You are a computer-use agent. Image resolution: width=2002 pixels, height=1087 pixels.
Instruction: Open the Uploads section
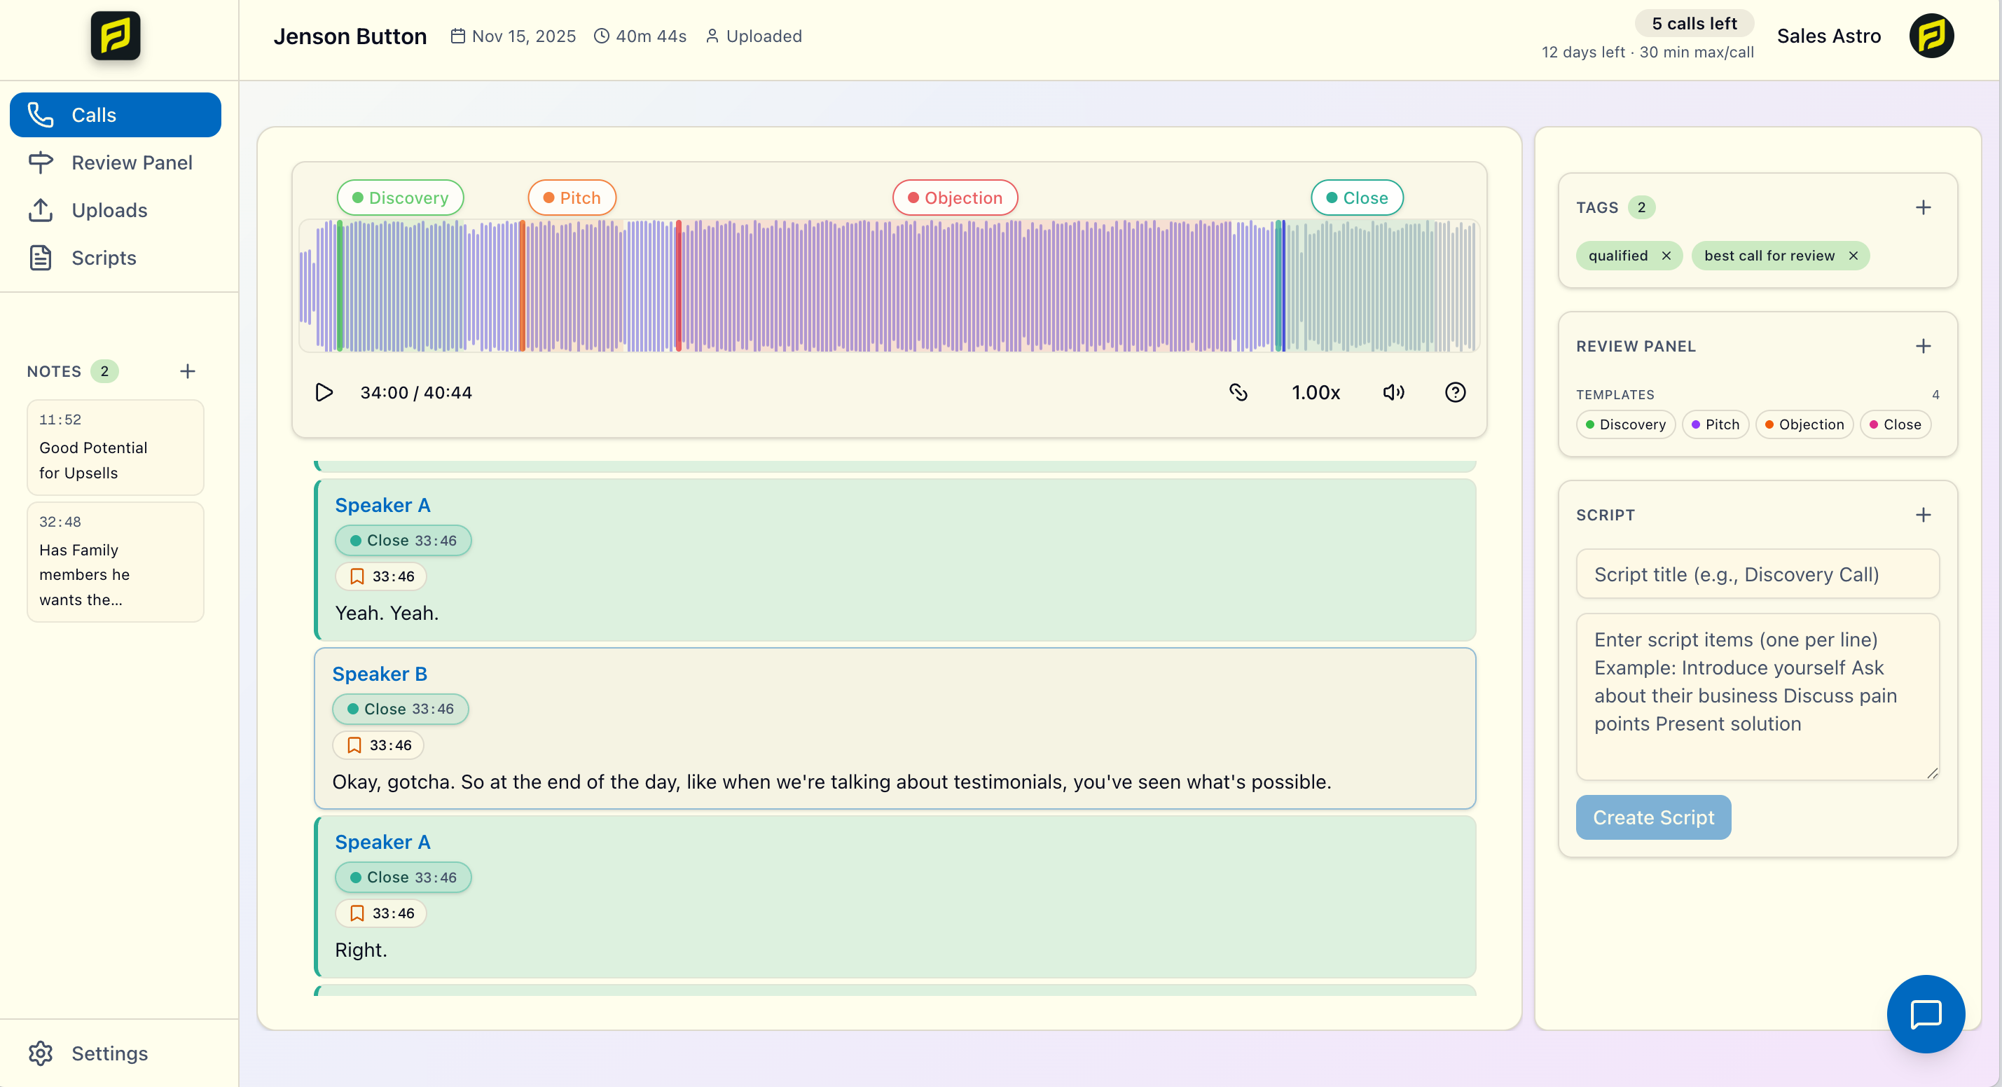point(109,210)
